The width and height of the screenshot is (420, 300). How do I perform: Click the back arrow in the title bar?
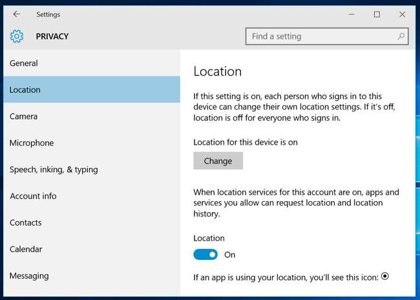point(17,14)
